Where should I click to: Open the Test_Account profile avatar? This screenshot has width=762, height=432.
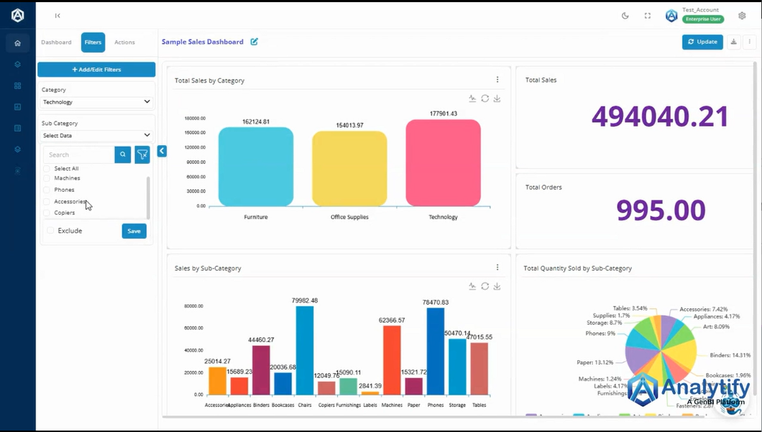click(671, 16)
